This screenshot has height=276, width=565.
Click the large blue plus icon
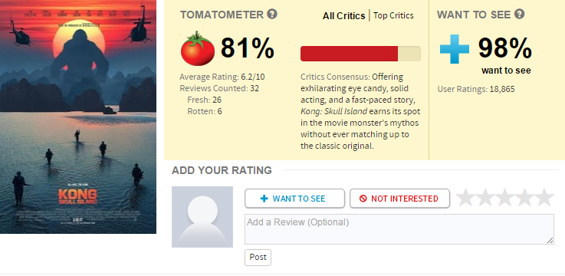455,49
